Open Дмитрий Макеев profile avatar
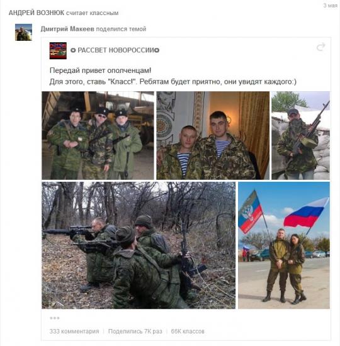 [24, 32]
